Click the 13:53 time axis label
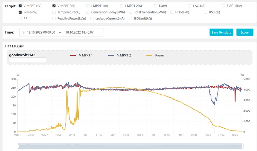Image resolution: width=257 pixels, height=151 pixels. [140, 135]
